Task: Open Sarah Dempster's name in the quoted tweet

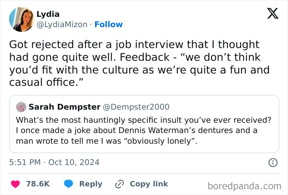Action: 64,107
